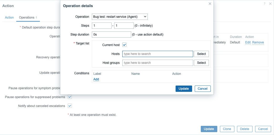
Task: Select the Operations tab
Action: click(x=27, y=18)
